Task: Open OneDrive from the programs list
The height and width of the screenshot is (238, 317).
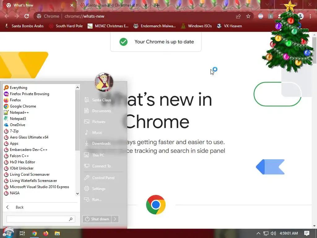Action: [39, 125]
